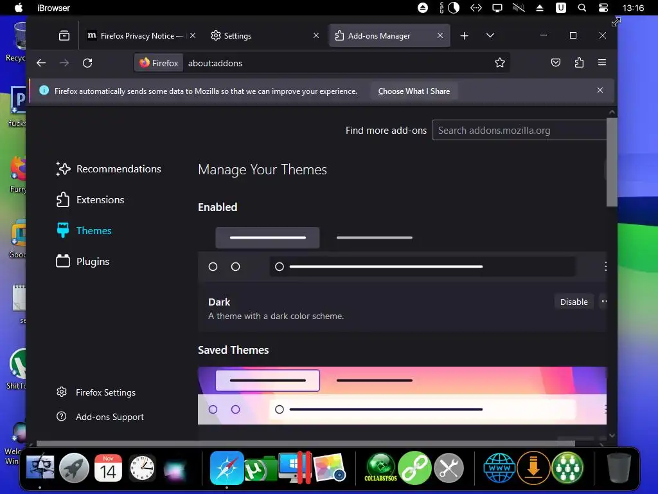Open Control Center toggles icon in menu bar
The height and width of the screenshot is (494, 658).
[x=603, y=8]
